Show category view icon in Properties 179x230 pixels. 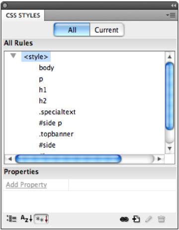(11, 219)
